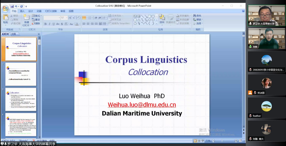The height and width of the screenshot is (146, 286).
Task: Toggle bold formatting in font group
Action: point(45,24)
